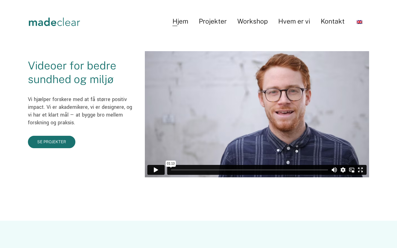Click the SE PROJEKTER button
The height and width of the screenshot is (248, 397).
51,142
